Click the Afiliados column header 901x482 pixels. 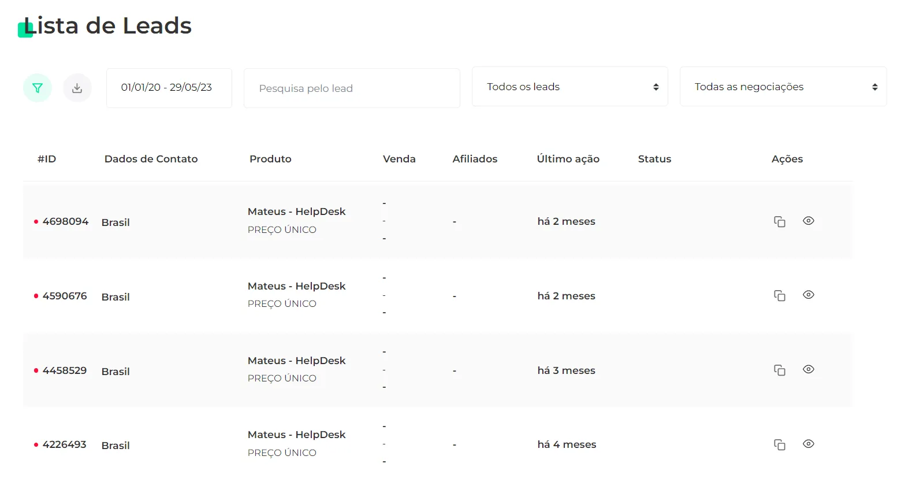click(x=475, y=159)
